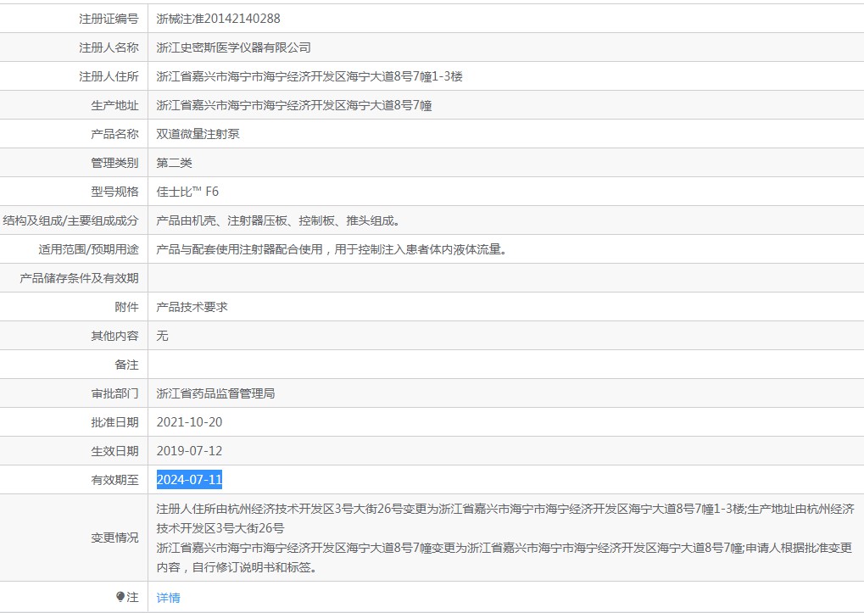Image resolution: width=864 pixels, height=613 pixels.
Task: Click the 管理类别 label
Action: [x=114, y=163]
